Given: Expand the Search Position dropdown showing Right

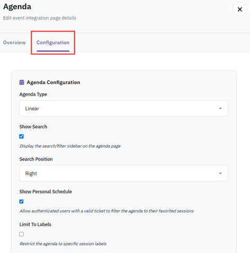Looking at the screenshot, I should coord(123,173).
